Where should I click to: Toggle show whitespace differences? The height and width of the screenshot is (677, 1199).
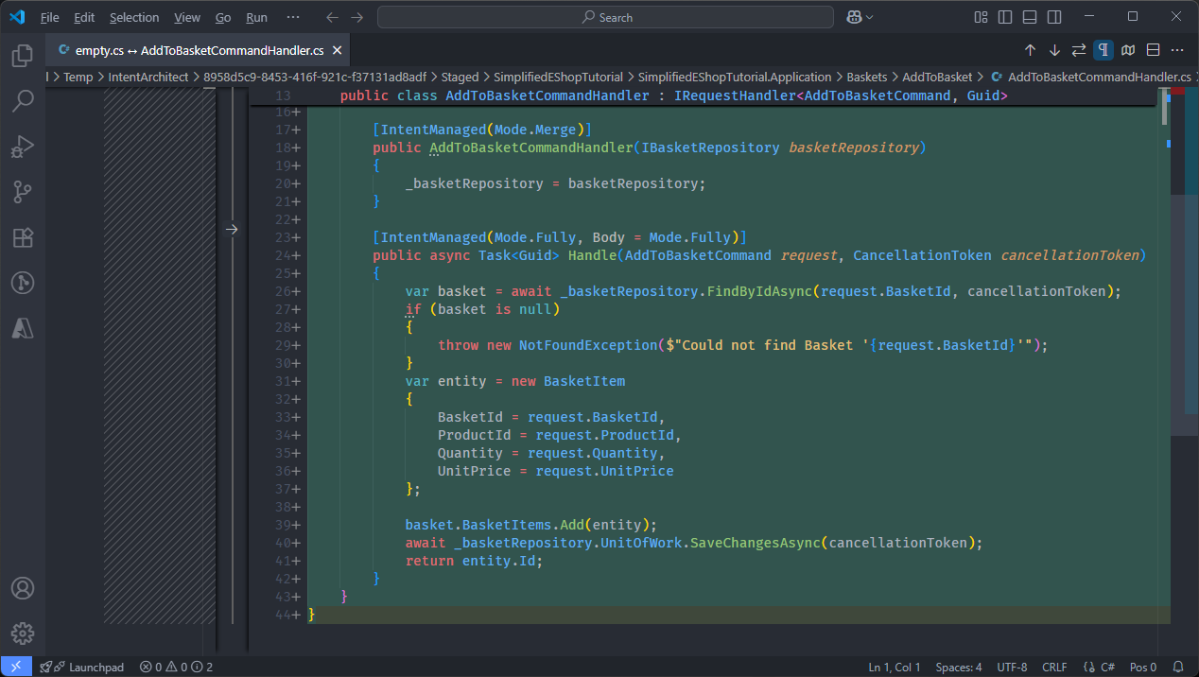[1103, 50]
